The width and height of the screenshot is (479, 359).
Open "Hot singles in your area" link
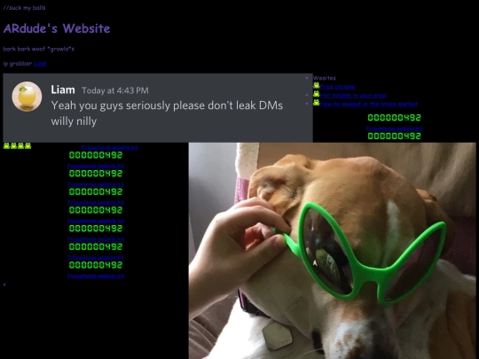tap(353, 95)
